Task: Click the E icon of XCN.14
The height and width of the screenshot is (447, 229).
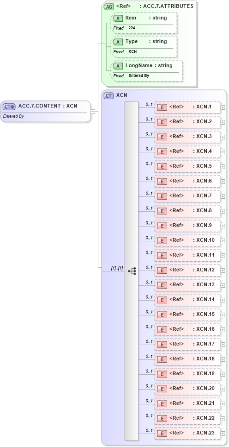Action: [162, 300]
